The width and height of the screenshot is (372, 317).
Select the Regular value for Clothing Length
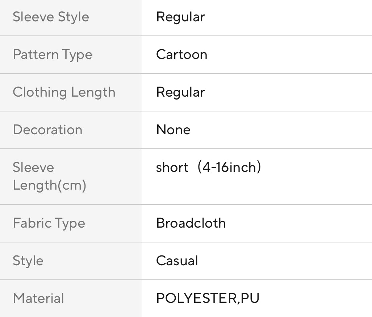(180, 92)
